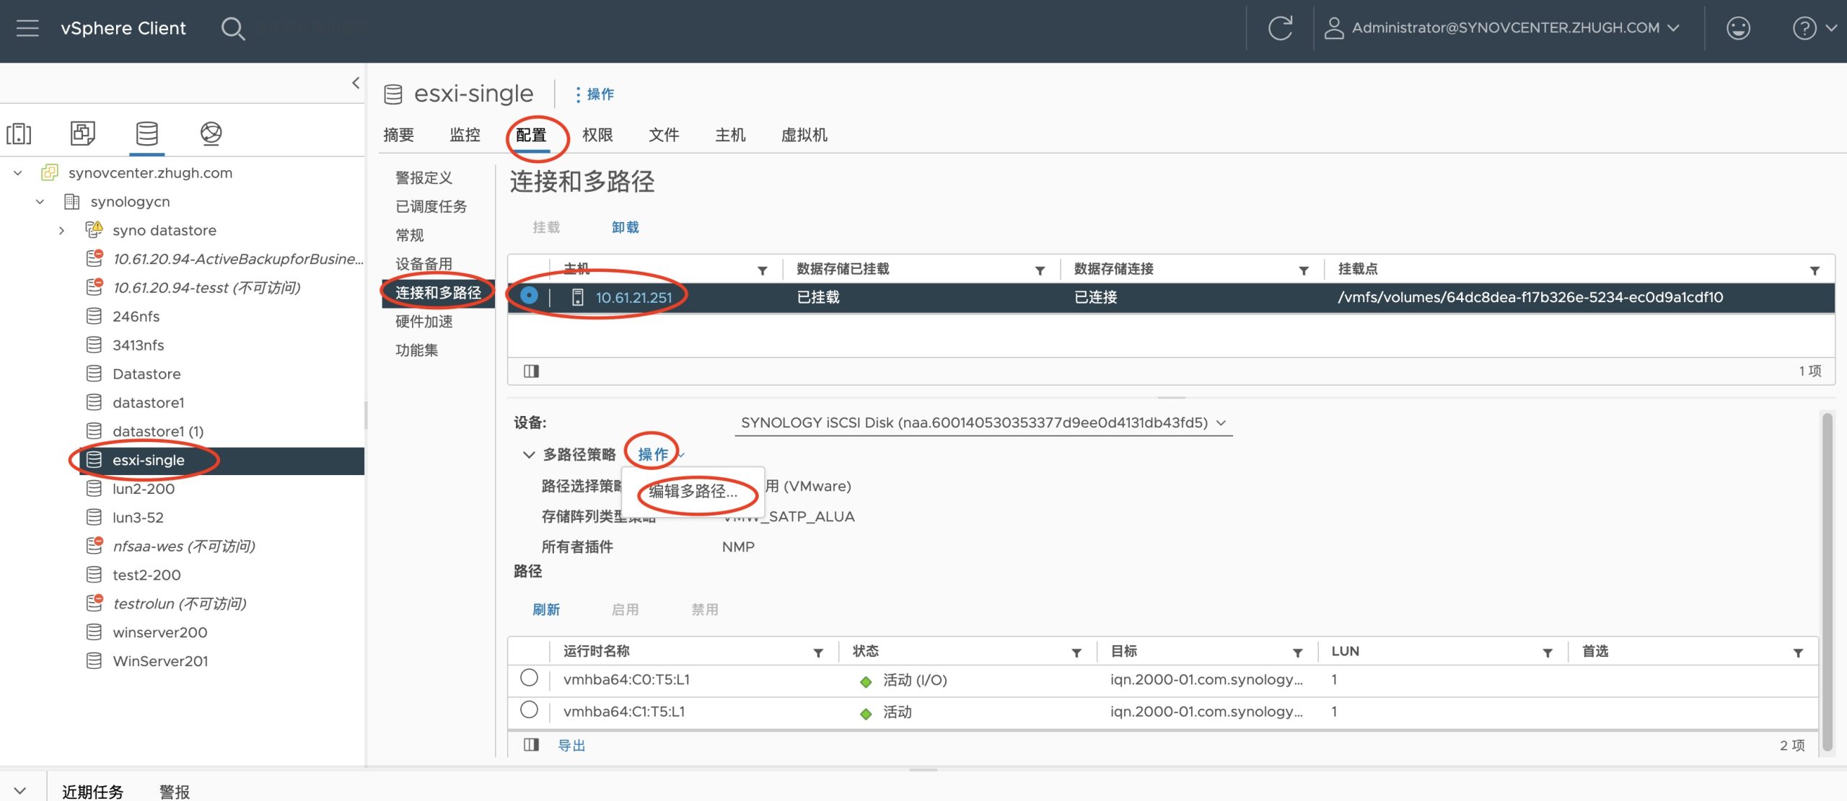The image size is (1847, 801).
Task: Click the search magnifier icon
Action: 232,28
